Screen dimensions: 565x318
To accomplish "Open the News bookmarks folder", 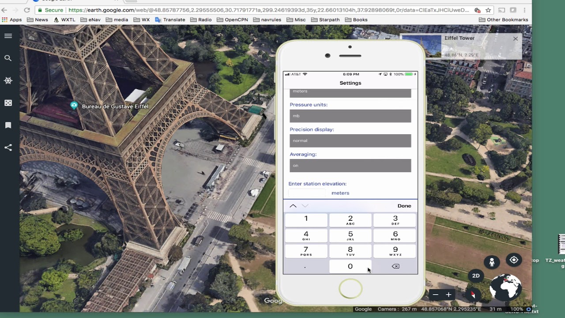I will [38, 19].
